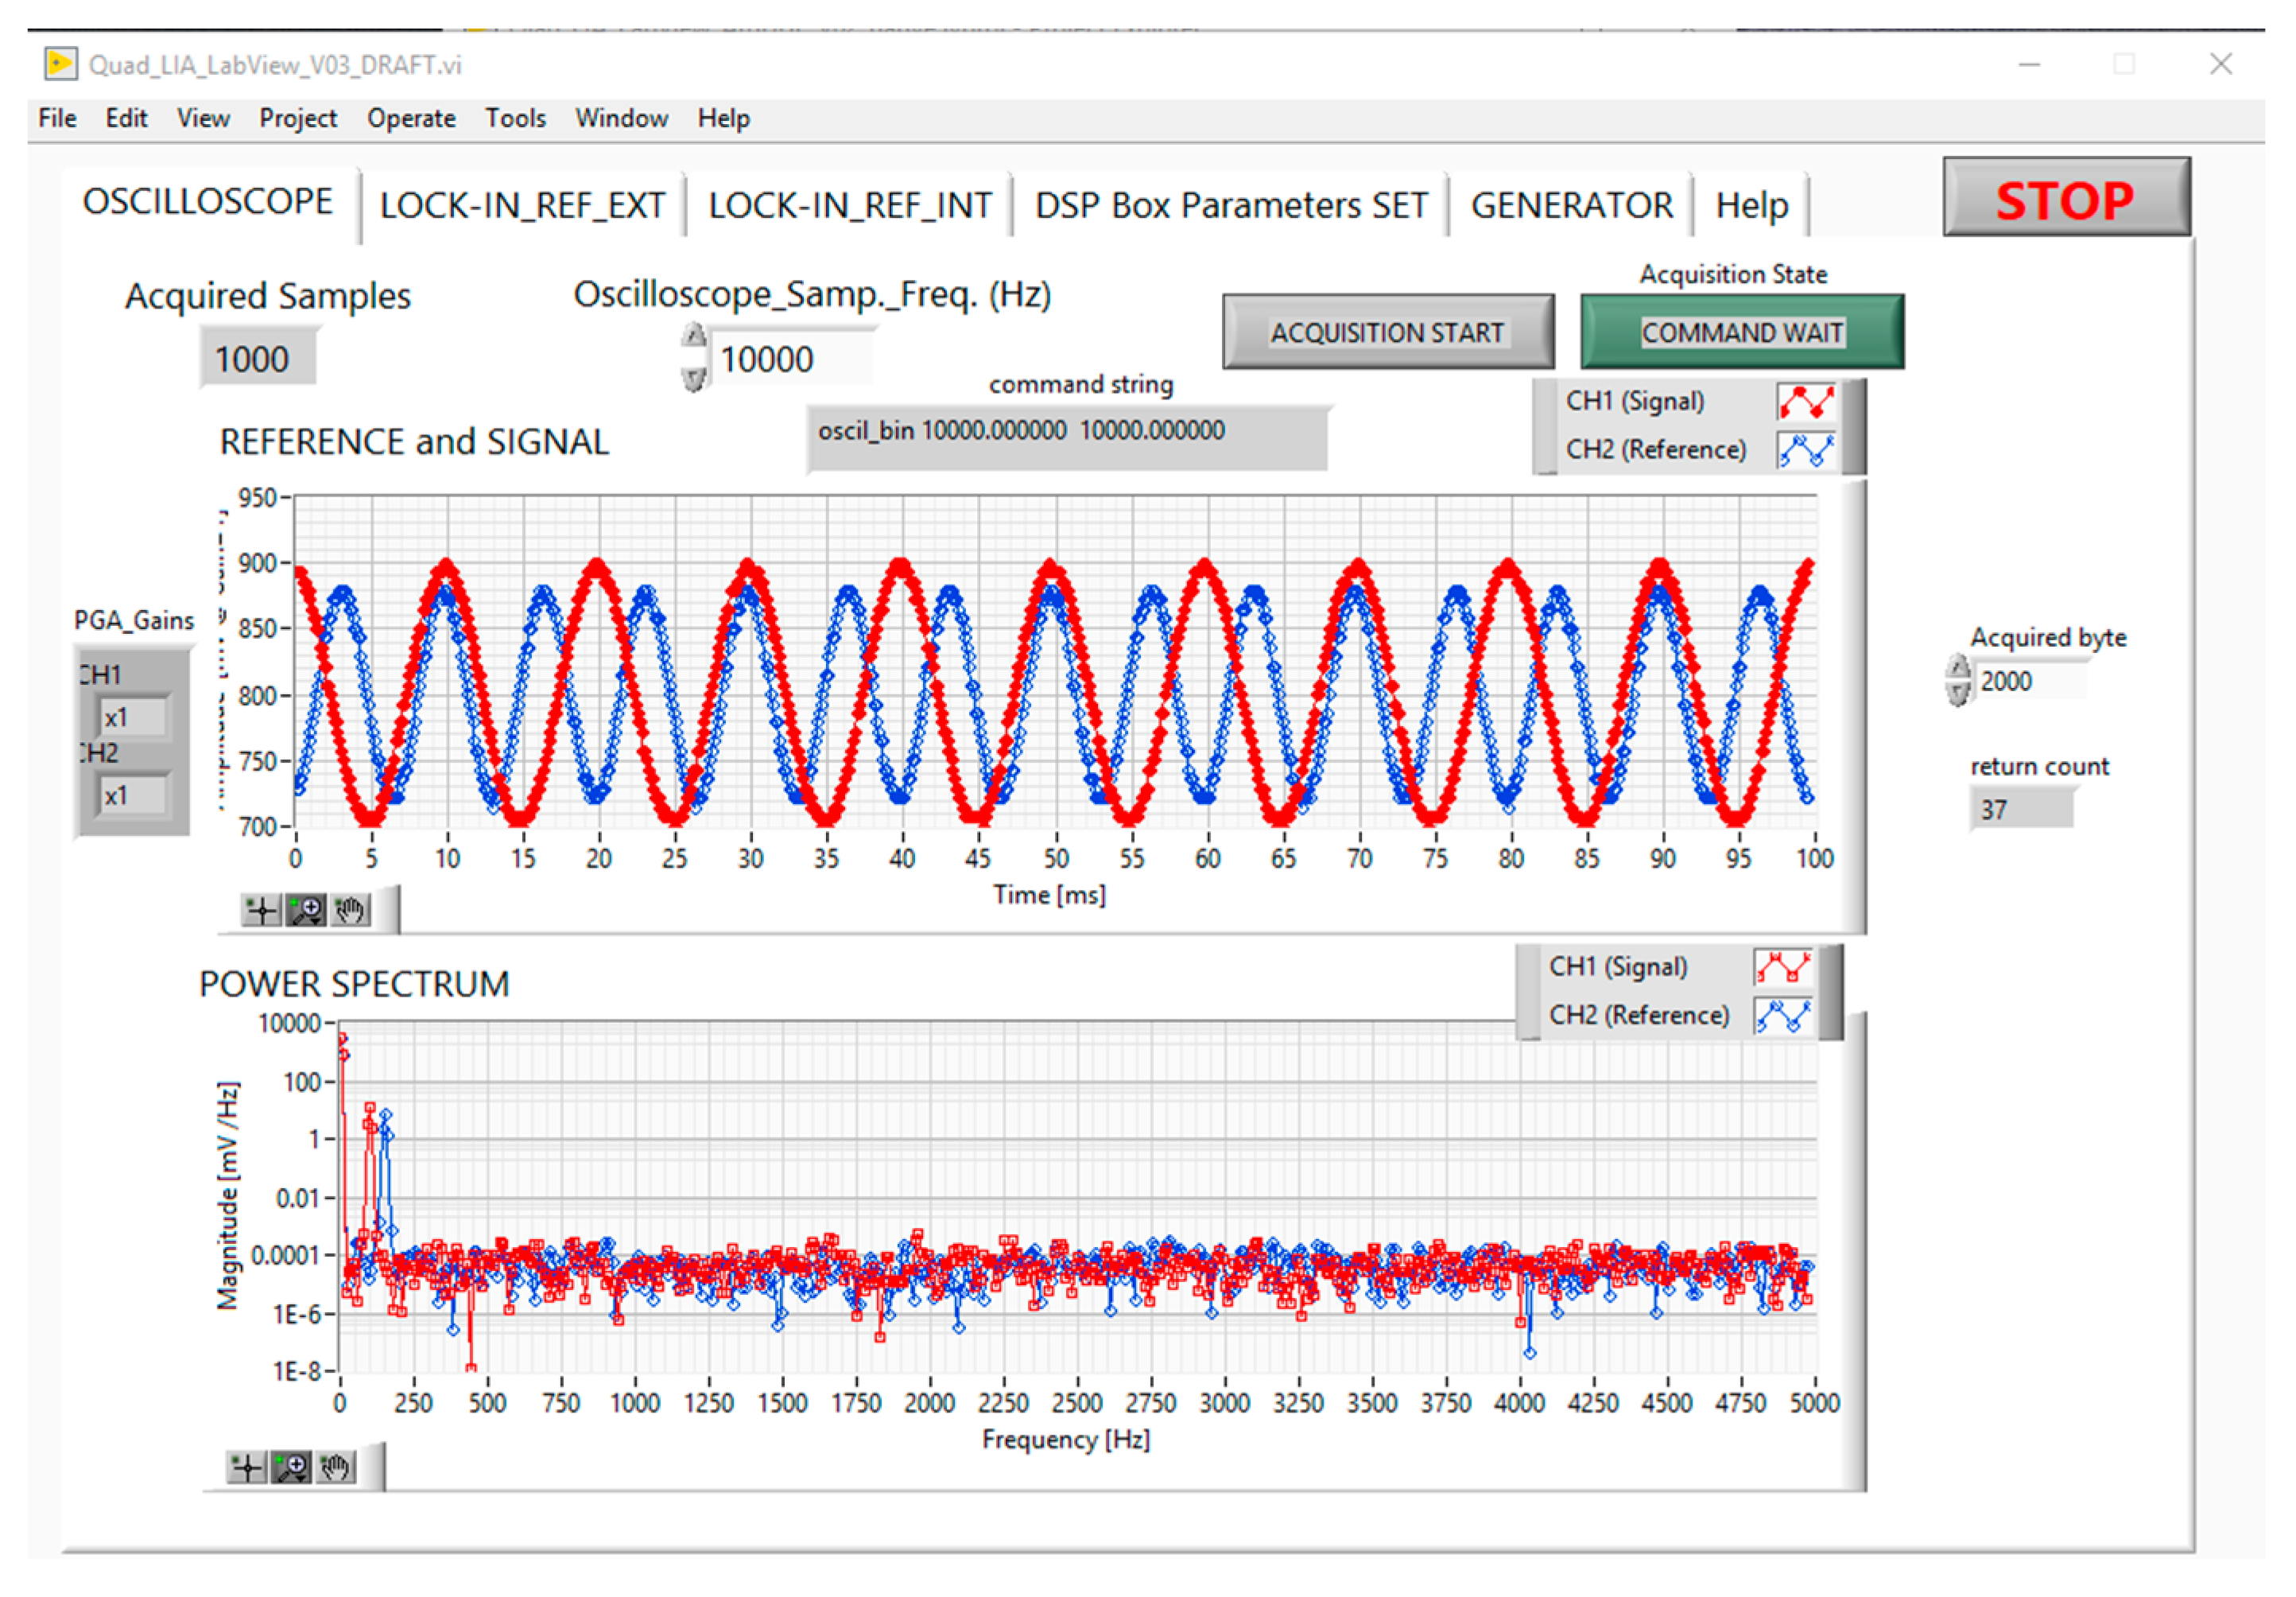Image resolution: width=2296 pixels, height=1597 pixels.
Task: Open the Operate menu
Action: (x=411, y=118)
